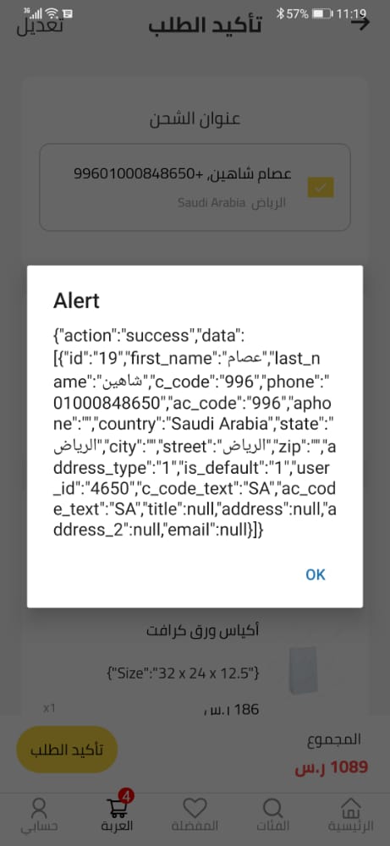The image size is (390, 846).
Task: Open the cart العربة icon
Action: [x=117, y=815]
